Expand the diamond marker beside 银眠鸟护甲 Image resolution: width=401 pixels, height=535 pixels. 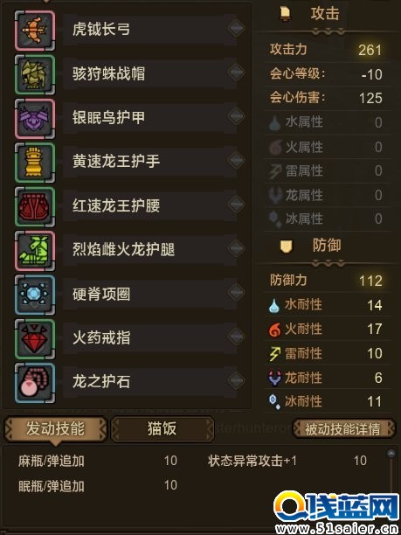click(x=236, y=116)
